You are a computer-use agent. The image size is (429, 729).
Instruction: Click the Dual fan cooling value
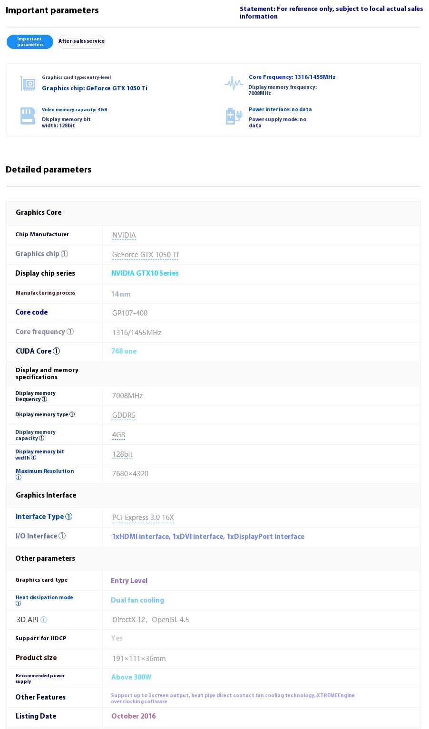click(137, 600)
